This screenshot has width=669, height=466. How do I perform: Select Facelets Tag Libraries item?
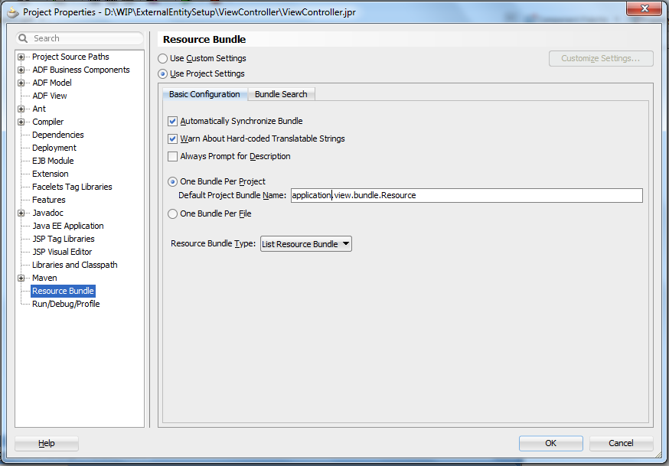(72, 187)
